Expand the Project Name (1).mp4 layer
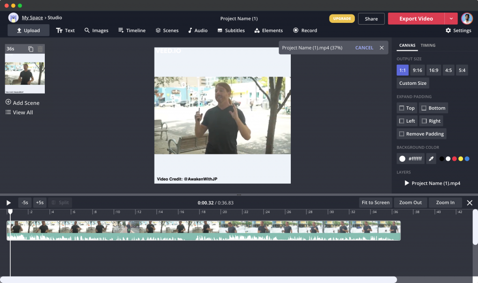This screenshot has width=478, height=283. pyautogui.click(x=407, y=183)
